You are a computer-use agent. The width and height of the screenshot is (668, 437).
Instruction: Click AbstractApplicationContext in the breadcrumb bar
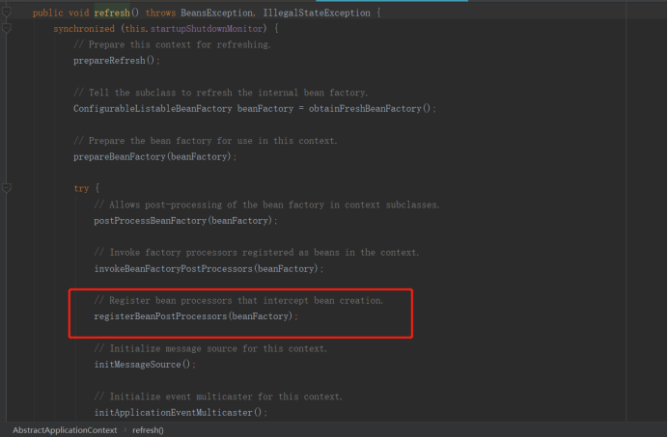click(65, 430)
